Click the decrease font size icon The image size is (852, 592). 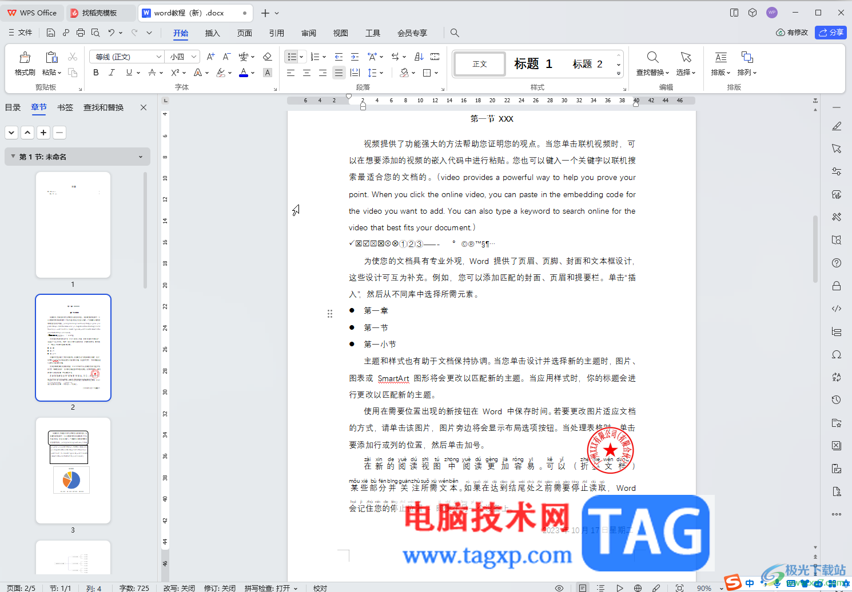(x=226, y=57)
